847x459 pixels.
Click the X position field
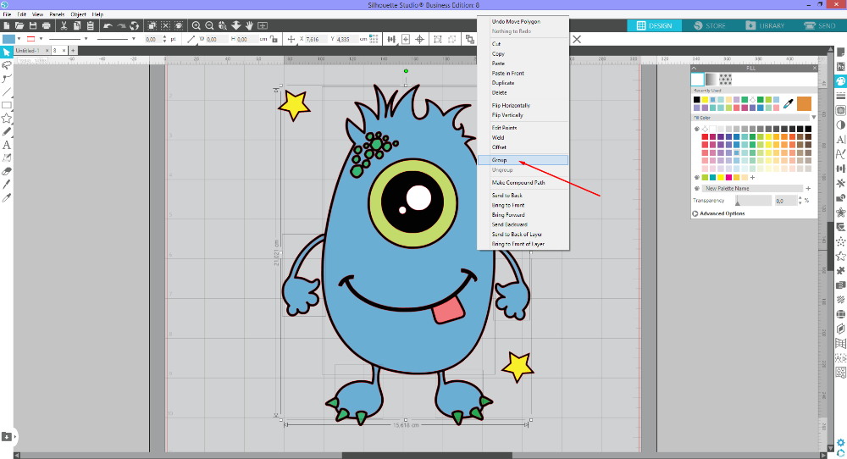pos(314,39)
